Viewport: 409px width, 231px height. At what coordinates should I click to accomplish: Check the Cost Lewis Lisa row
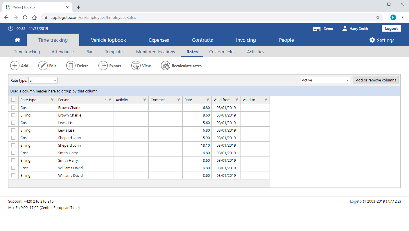(x=13, y=123)
